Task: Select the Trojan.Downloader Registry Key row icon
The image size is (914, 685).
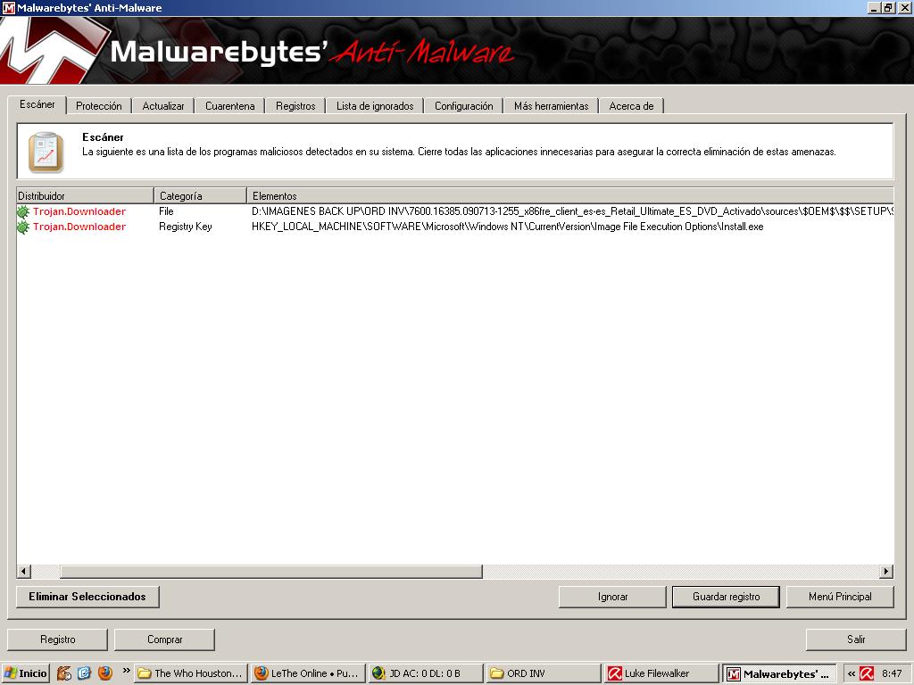Action: (x=23, y=227)
